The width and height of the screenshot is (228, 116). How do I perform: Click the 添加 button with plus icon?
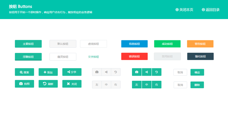tap(48, 72)
